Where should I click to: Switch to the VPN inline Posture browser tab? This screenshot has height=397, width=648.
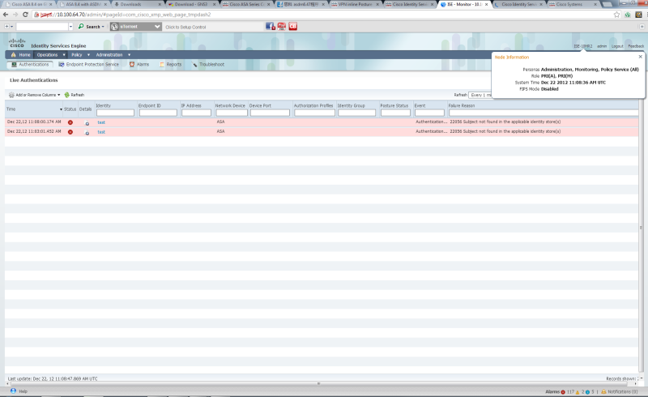click(x=355, y=4)
